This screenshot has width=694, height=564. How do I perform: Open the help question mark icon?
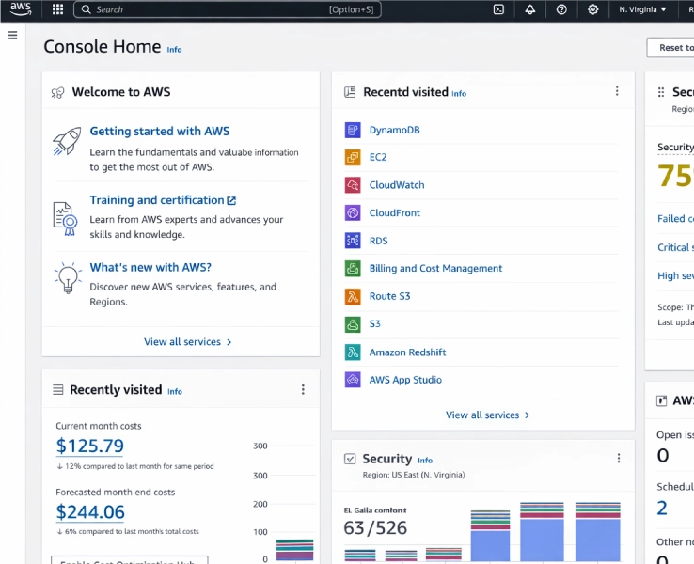[561, 9]
